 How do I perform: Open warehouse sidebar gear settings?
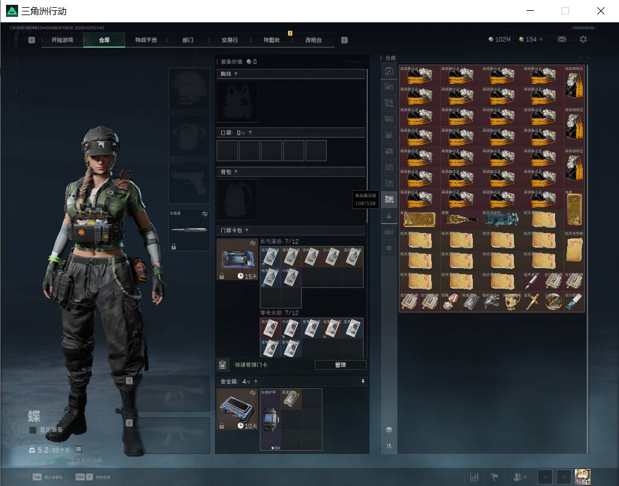click(389, 248)
